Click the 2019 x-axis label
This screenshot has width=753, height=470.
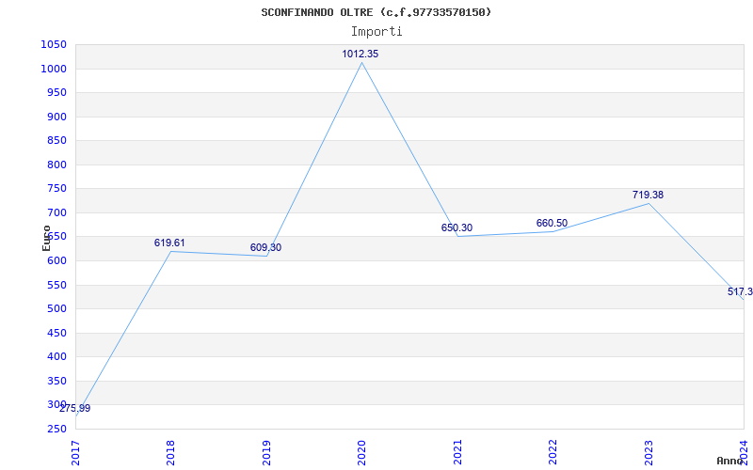(266, 452)
